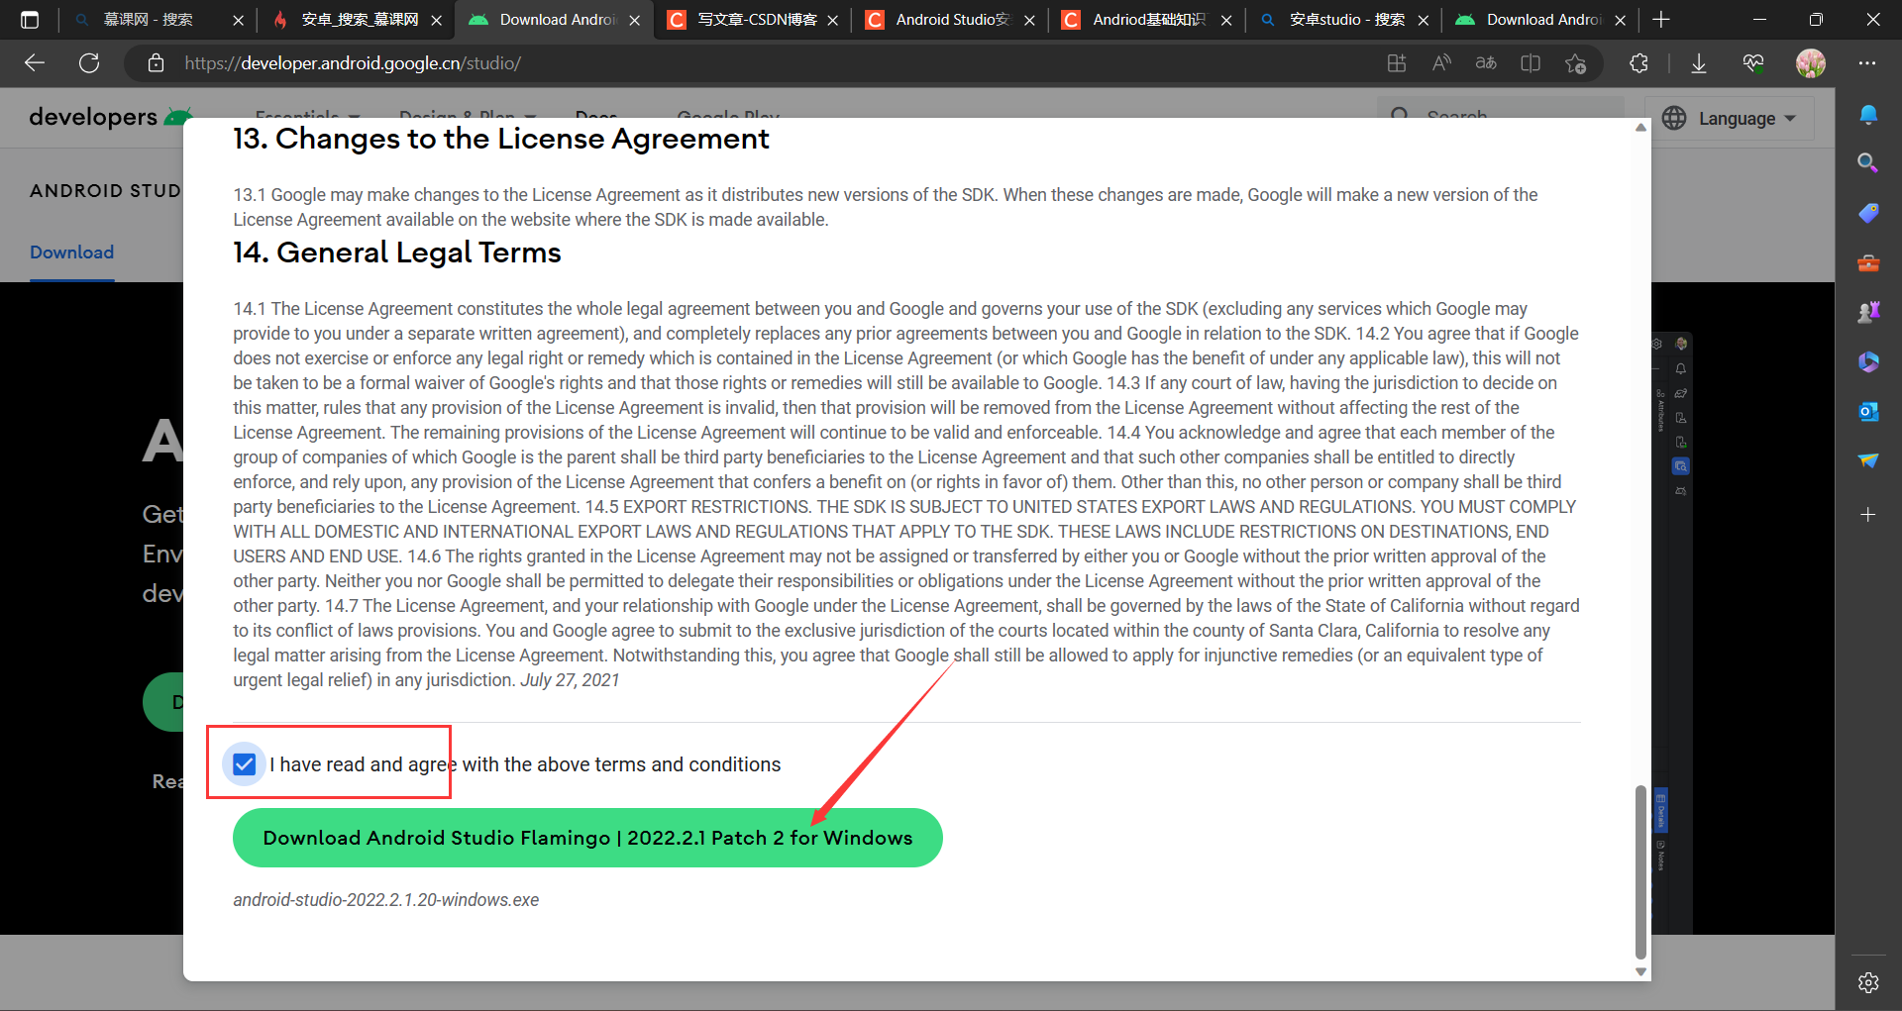Viewport: 1902px width, 1011px height.
Task: Open the sidebar notification bell icon
Action: pyautogui.click(x=1868, y=114)
